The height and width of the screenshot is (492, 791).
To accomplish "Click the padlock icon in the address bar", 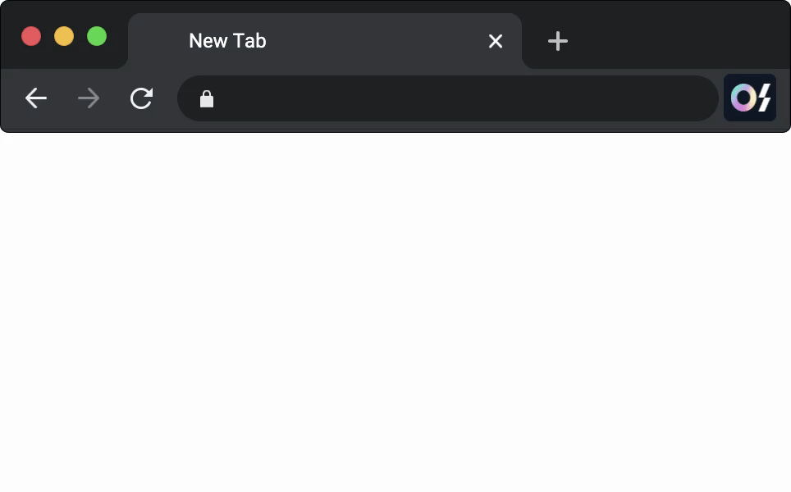I will click(207, 98).
